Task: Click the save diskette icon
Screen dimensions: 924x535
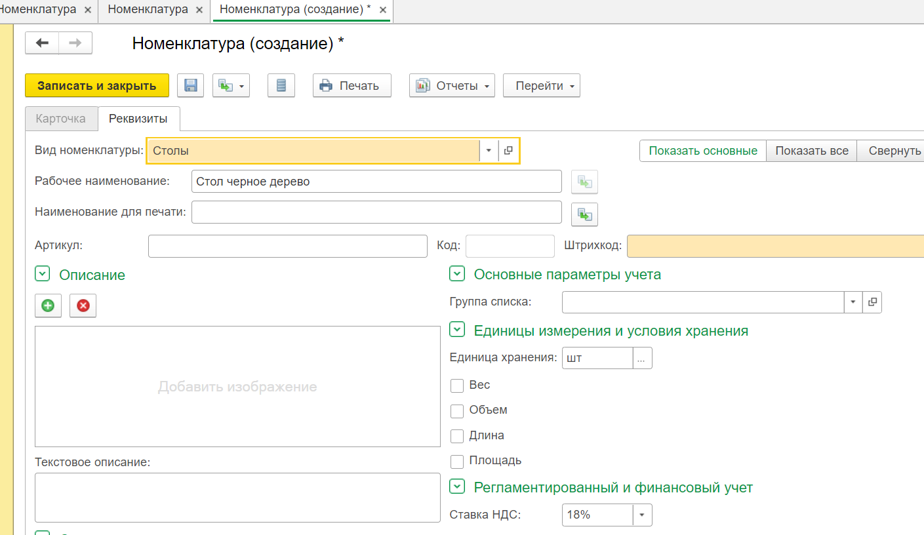Action: point(190,85)
